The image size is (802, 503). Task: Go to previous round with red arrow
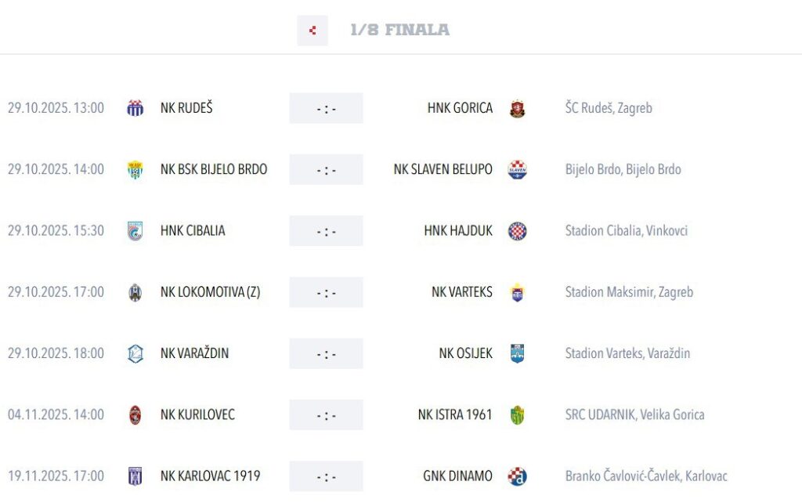tap(312, 31)
